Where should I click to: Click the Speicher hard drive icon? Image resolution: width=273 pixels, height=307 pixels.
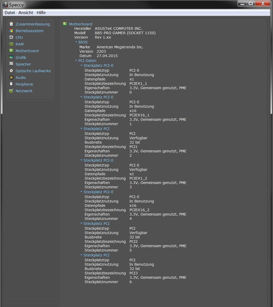(11, 64)
